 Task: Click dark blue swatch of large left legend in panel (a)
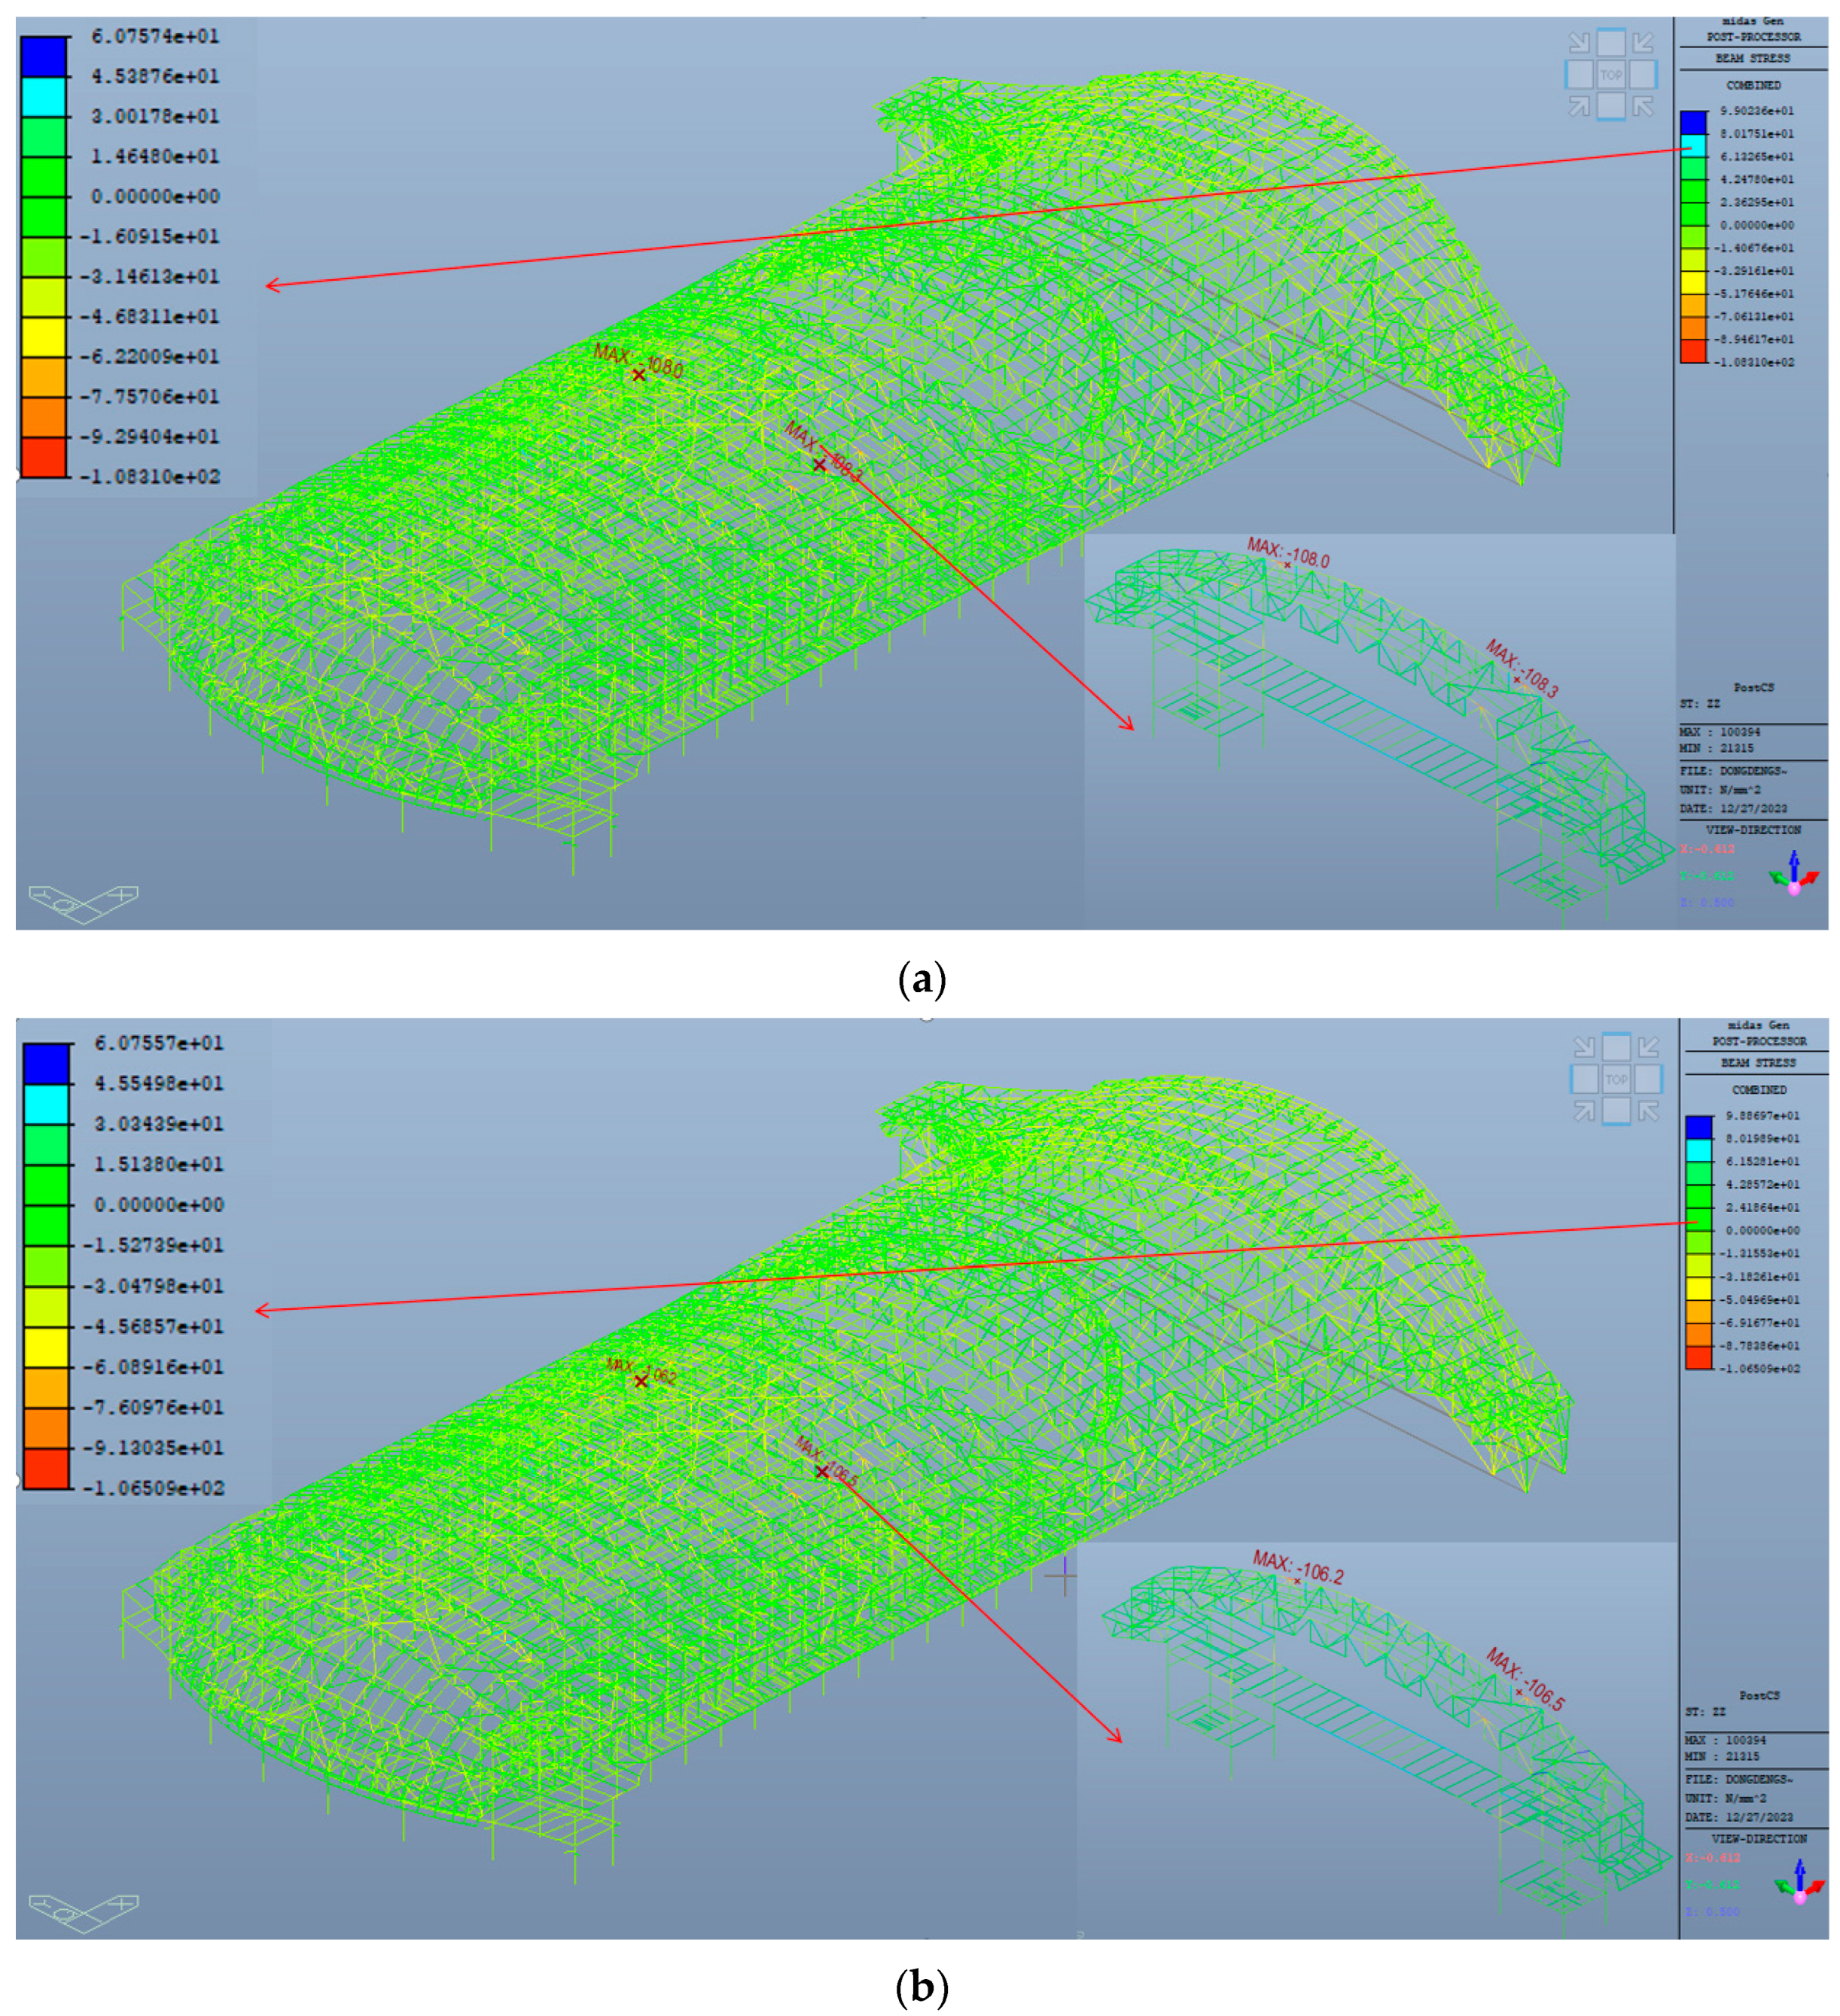44,56
